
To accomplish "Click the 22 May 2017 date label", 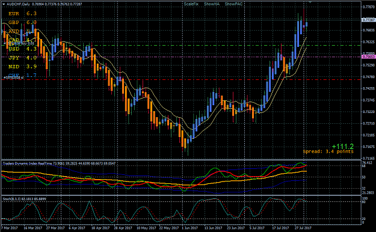I will tap(169, 228).
